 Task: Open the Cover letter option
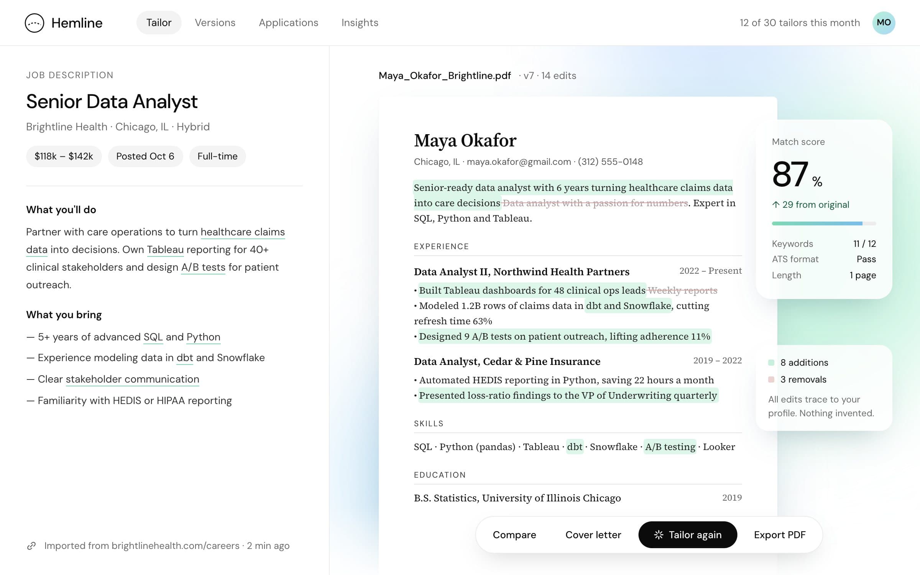(x=593, y=535)
